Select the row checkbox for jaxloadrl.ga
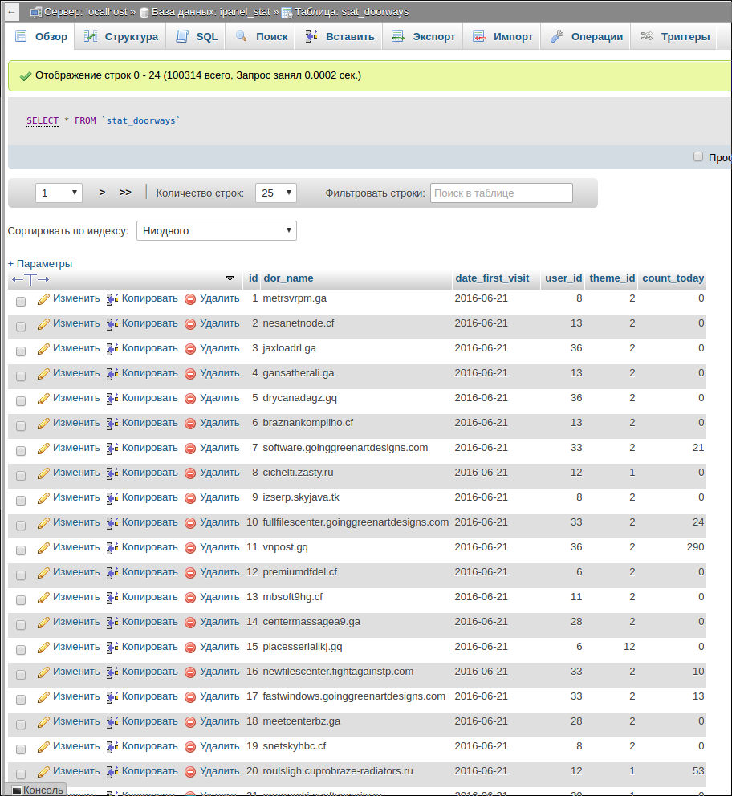The height and width of the screenshot is (796, 732). [21, 351]
